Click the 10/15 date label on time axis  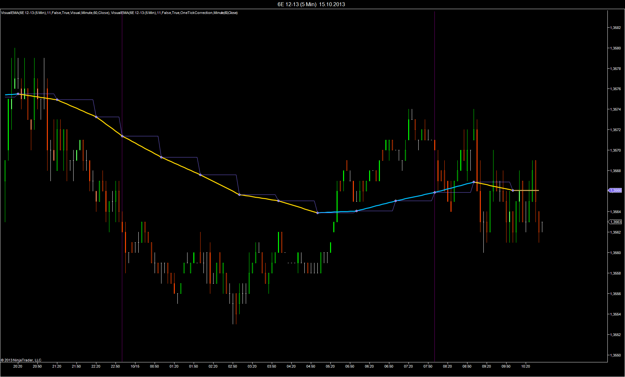pyautogui.click(x=135, y=366)
